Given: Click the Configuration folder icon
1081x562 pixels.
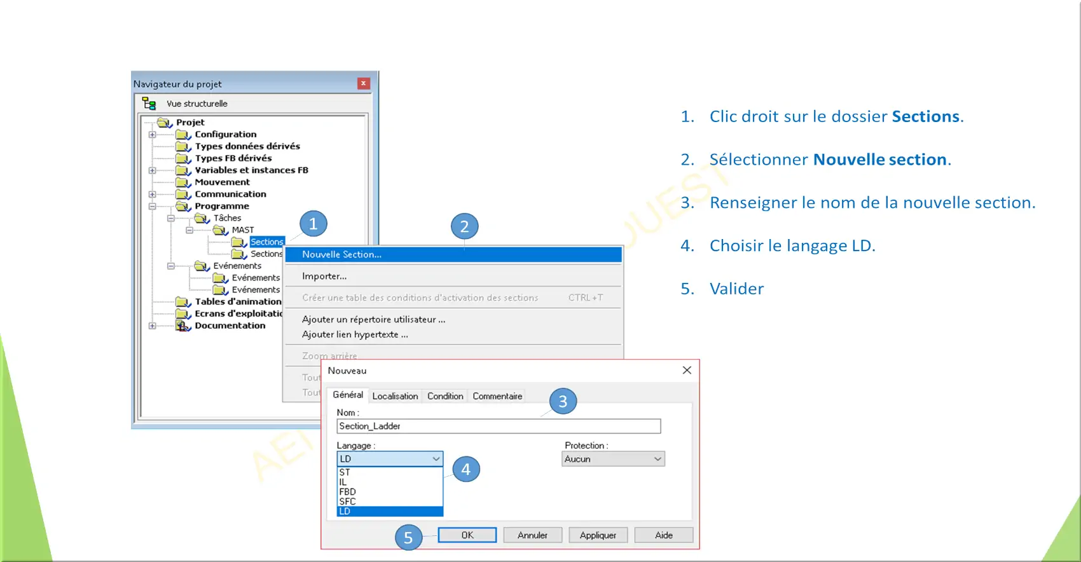Looking at the screenshot, I should [x=183, y=134].
